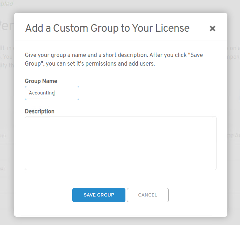Click the empty footer area right of CANCEL
The height and width of the screenshot is (225, 240).
(195, 195)
